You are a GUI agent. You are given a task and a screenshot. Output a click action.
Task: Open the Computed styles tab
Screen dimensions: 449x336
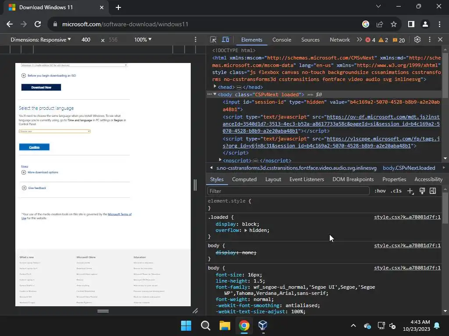pos(244,179)
